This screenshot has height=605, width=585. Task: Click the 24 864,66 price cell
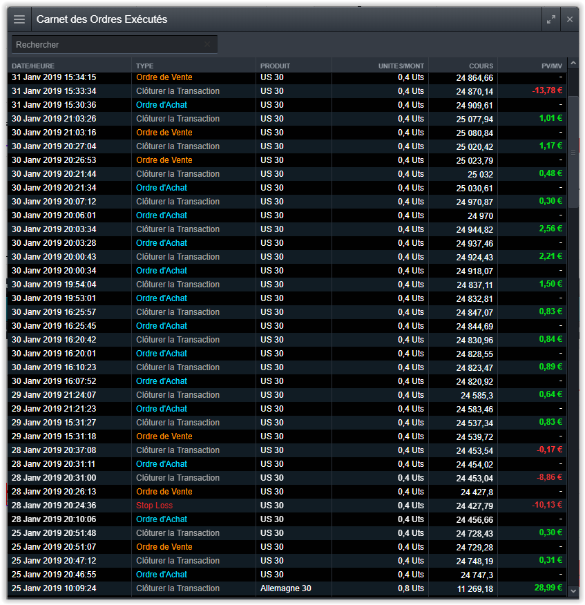point(474,78)
